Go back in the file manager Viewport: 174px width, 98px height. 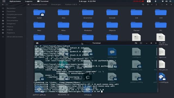point(3,5)
